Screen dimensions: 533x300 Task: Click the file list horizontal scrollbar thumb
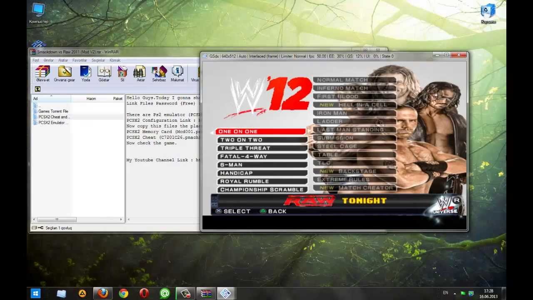(57, 220)
